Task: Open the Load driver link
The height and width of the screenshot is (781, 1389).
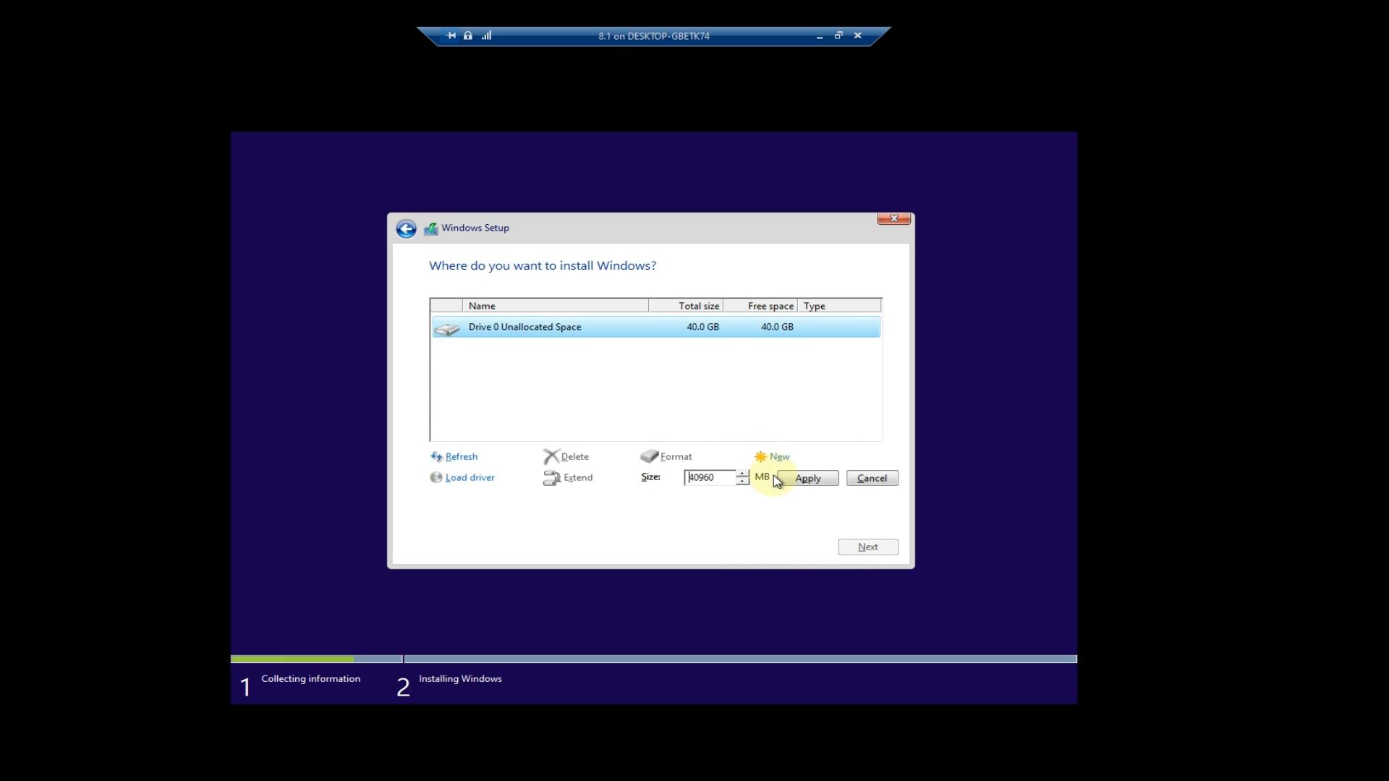Action: point(470,478)
